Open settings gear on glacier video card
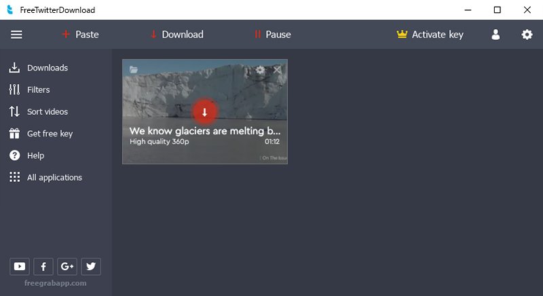 point(260,70)
